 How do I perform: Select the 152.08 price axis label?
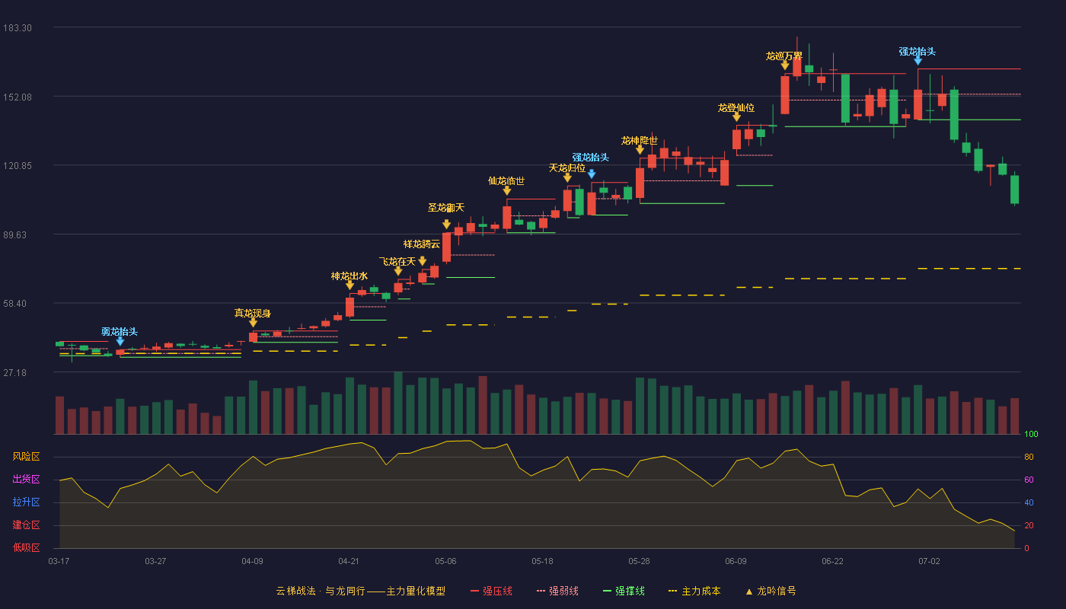click(x=18, y=97)
